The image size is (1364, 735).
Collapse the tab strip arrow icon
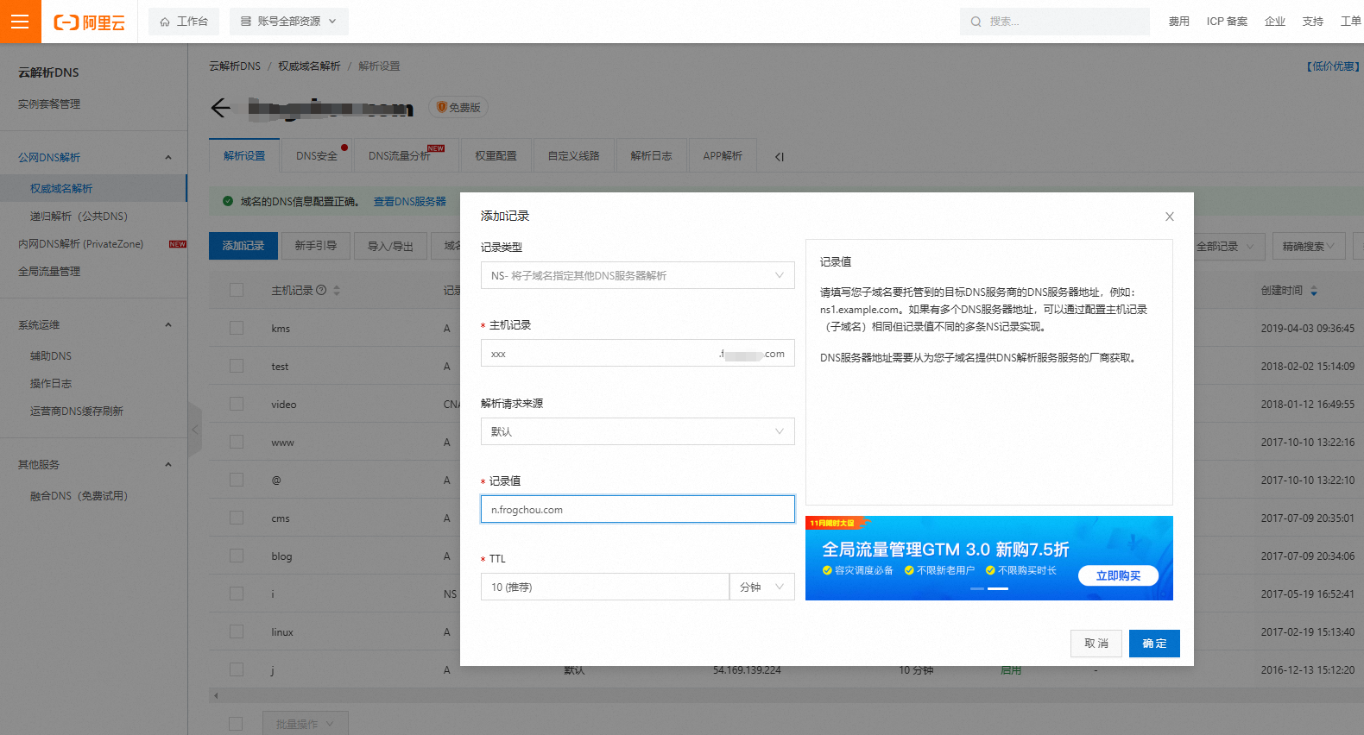coord(780,157)
